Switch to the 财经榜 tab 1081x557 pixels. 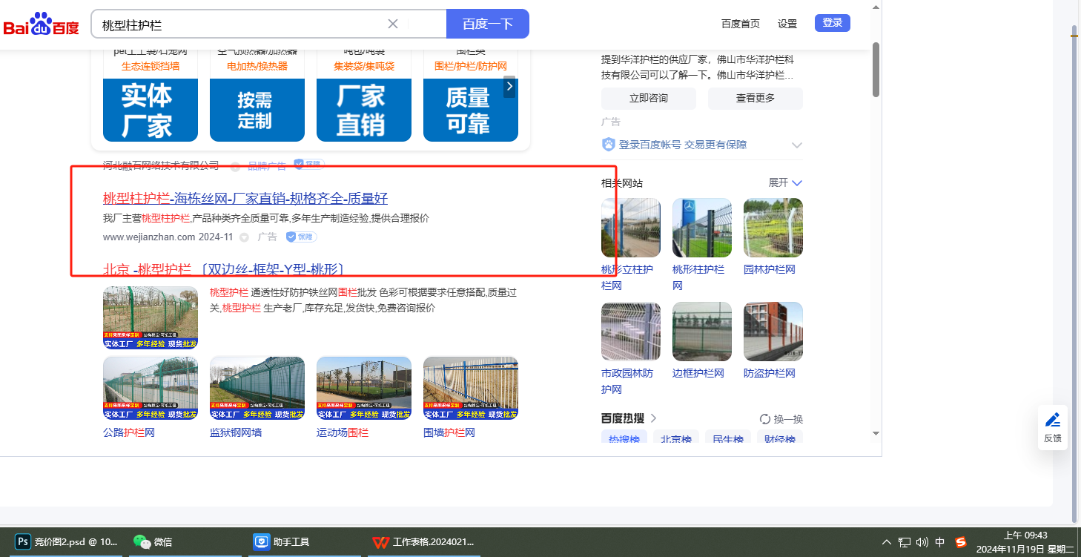780,438
